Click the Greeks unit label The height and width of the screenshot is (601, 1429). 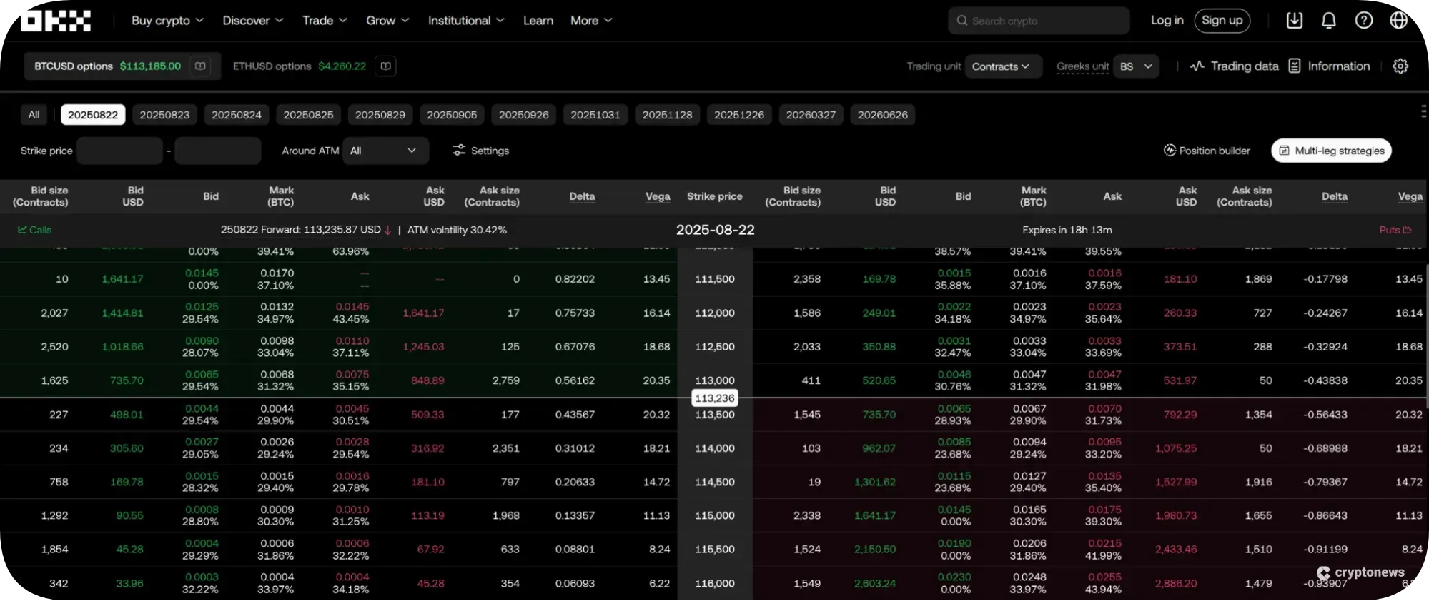tap(1083, 66)
